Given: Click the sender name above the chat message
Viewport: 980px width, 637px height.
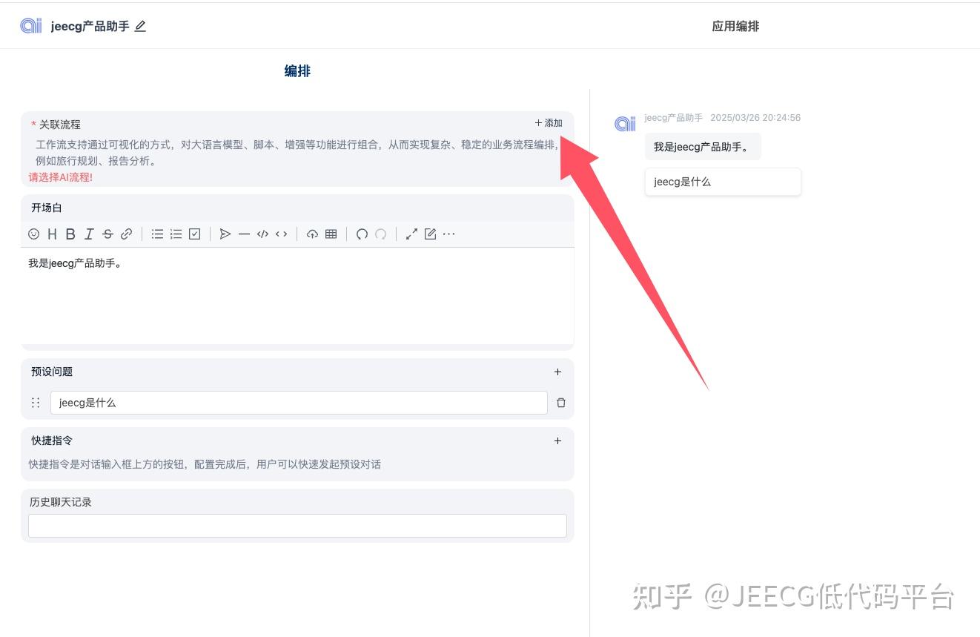Looking at the screenshot, I should [674, 118].
